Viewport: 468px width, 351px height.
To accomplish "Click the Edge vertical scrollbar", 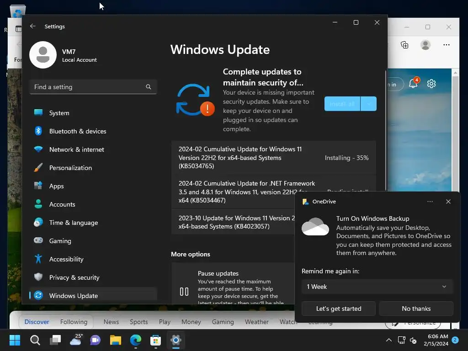I will [455, 131].
